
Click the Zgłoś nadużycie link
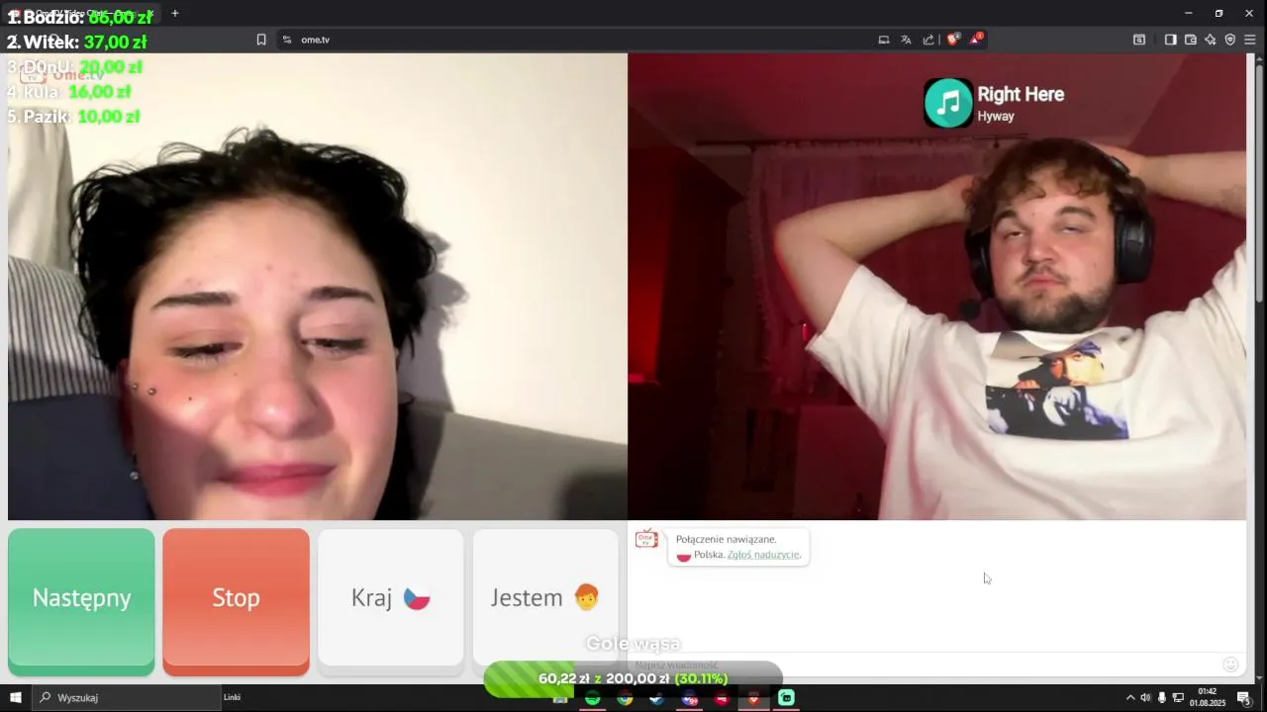coord(763,555)
